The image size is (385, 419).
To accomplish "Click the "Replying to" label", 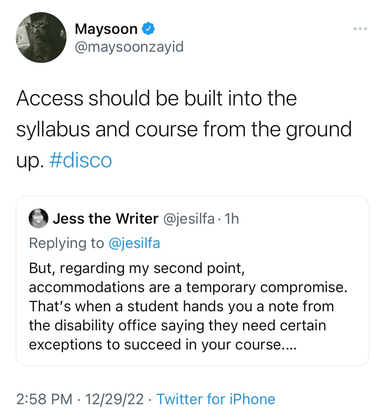I will click(66, 243).
